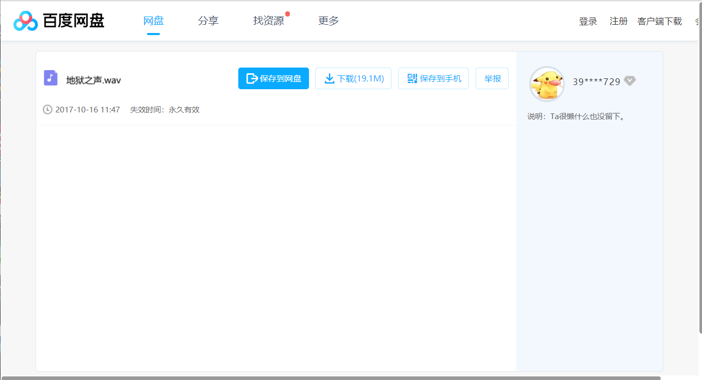Expand options next to username 39****729
This screenshot has height=380, width=702.
tap(630, 81)
